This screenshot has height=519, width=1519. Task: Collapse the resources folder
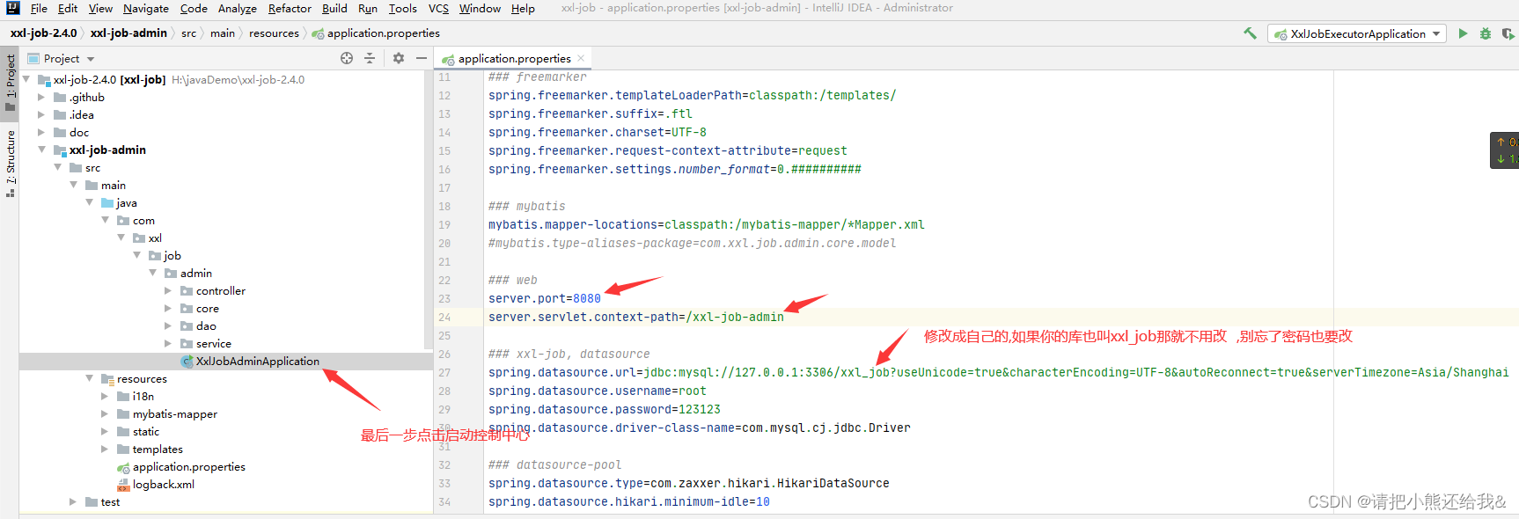coord(89,378)
